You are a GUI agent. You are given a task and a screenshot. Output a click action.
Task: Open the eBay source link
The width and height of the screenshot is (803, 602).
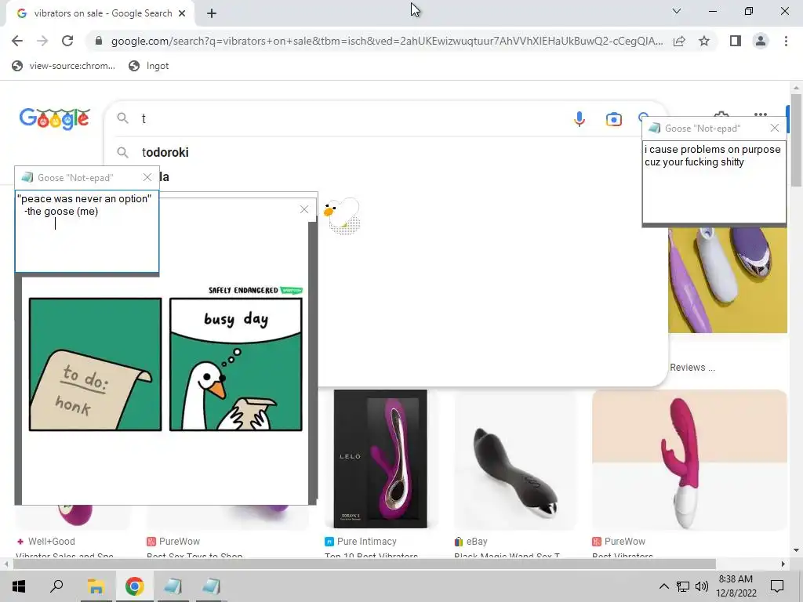(x=471, y=541)
